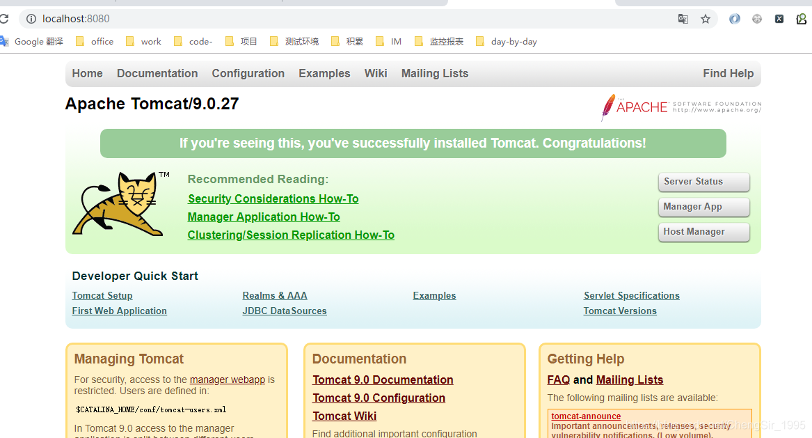Click Find Help in nav bar
The width and height of the screenshot is (812, 438).
(728, 74)
